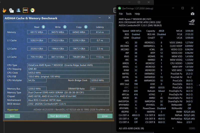Image resolution: width=200 pixels, height=133 pixels.
Task: Click Capacity value 48GB in ZenTimings
Action: [161, 31]
